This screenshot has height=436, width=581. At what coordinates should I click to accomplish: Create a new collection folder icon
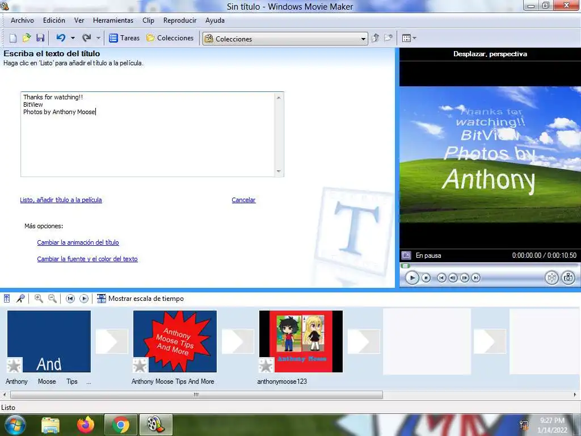tap(388, 38)
